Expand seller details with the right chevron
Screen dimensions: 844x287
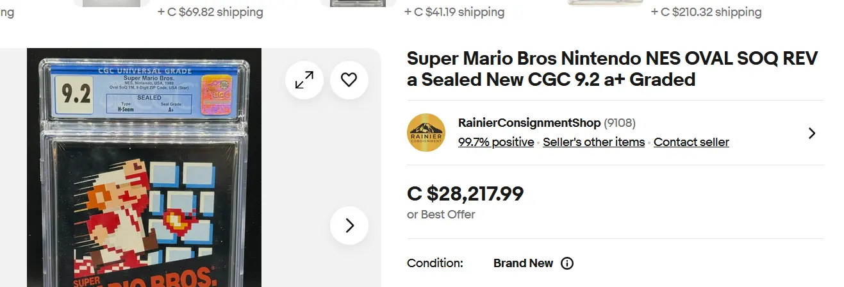point(812,133)
